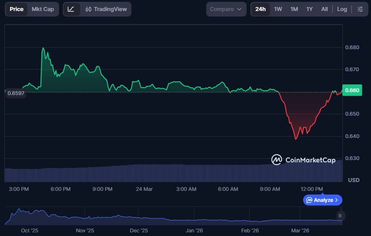Click the price peak near 0.680
Screen dimensions: 371x236
click(x=43, y=48)
